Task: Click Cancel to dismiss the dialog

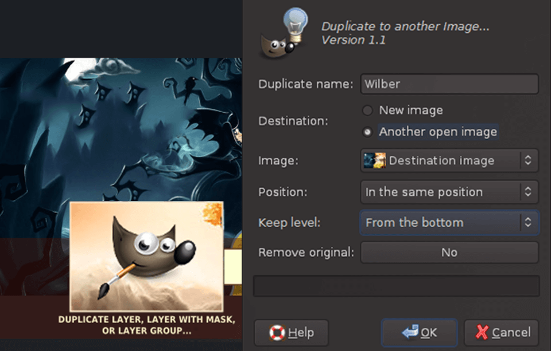Action: (x=502, y=332)
